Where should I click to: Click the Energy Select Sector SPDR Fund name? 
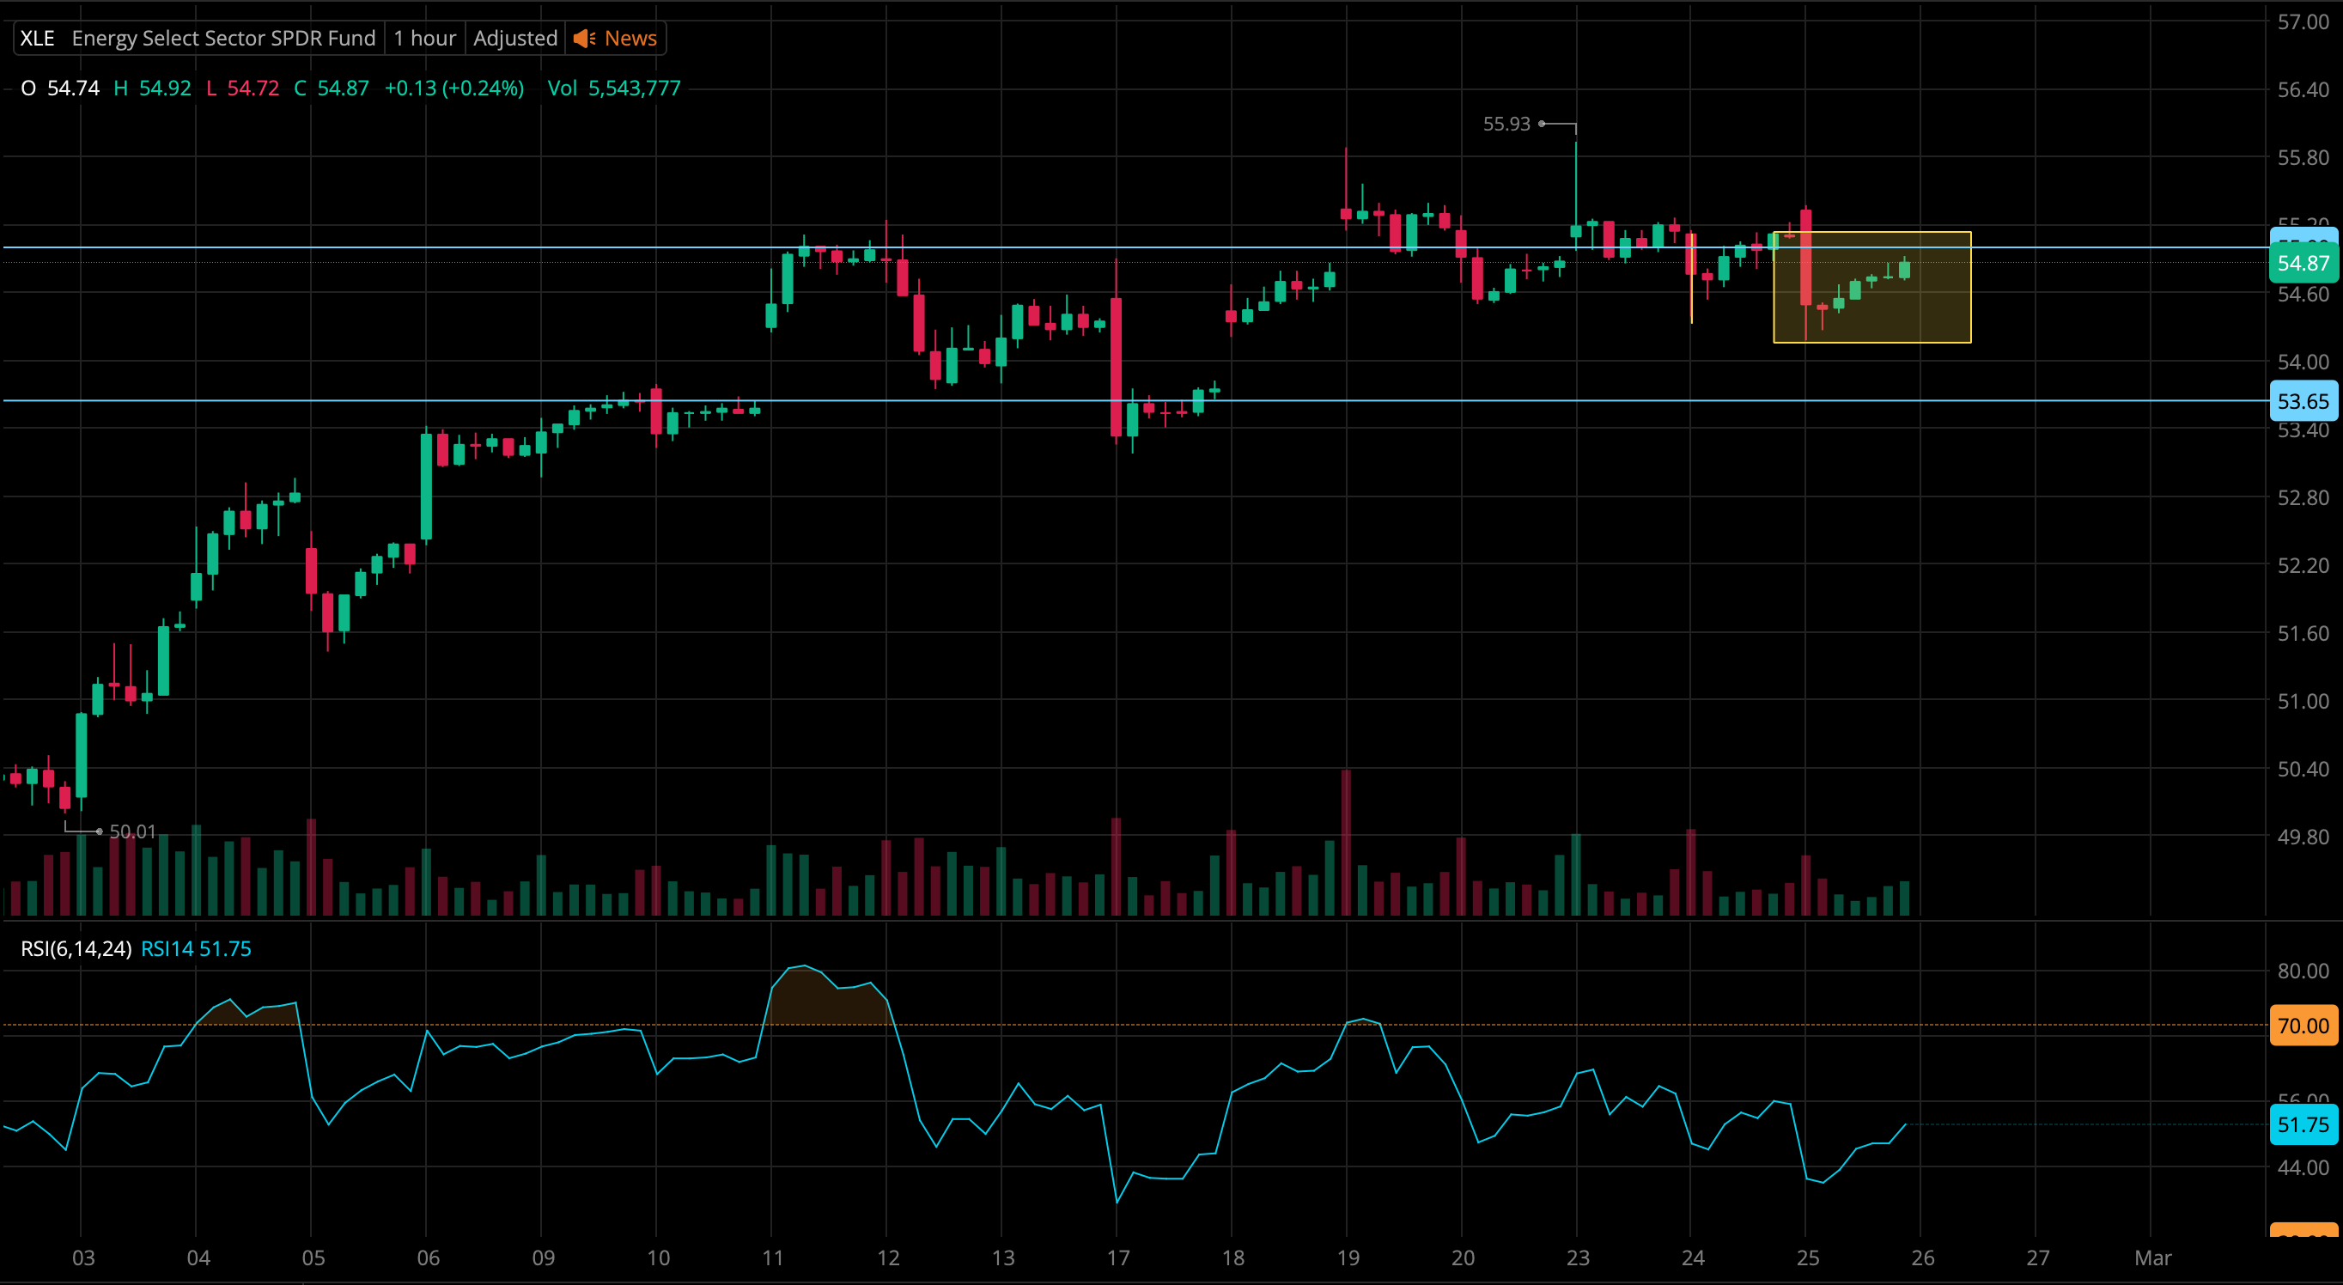[222, 38]
